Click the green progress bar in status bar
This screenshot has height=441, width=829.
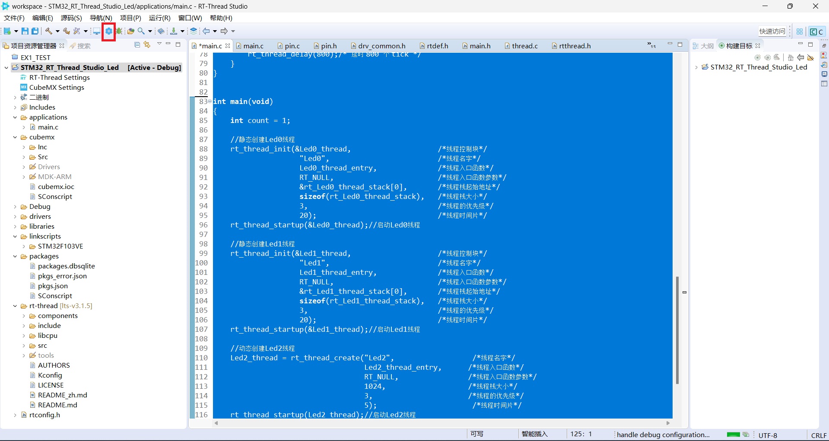coord(733,435)
